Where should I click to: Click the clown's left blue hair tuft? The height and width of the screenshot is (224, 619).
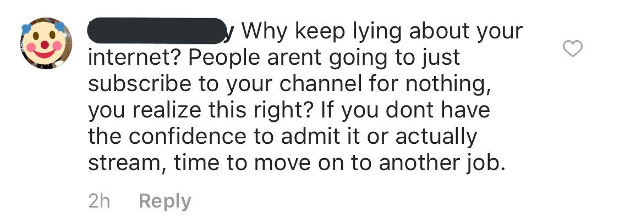pos(26,29)
